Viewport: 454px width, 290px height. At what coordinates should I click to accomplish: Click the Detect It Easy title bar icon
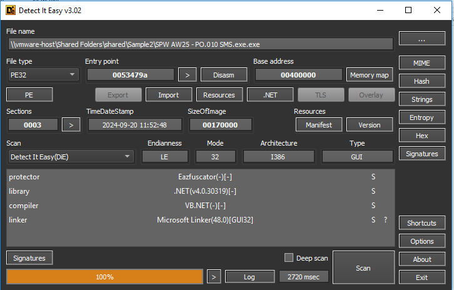[11, 11]
